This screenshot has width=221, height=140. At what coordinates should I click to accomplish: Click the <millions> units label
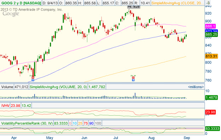click(x=196, y=87)
